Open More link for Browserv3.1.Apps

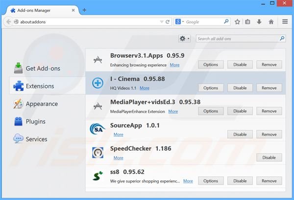click(174, 65)
